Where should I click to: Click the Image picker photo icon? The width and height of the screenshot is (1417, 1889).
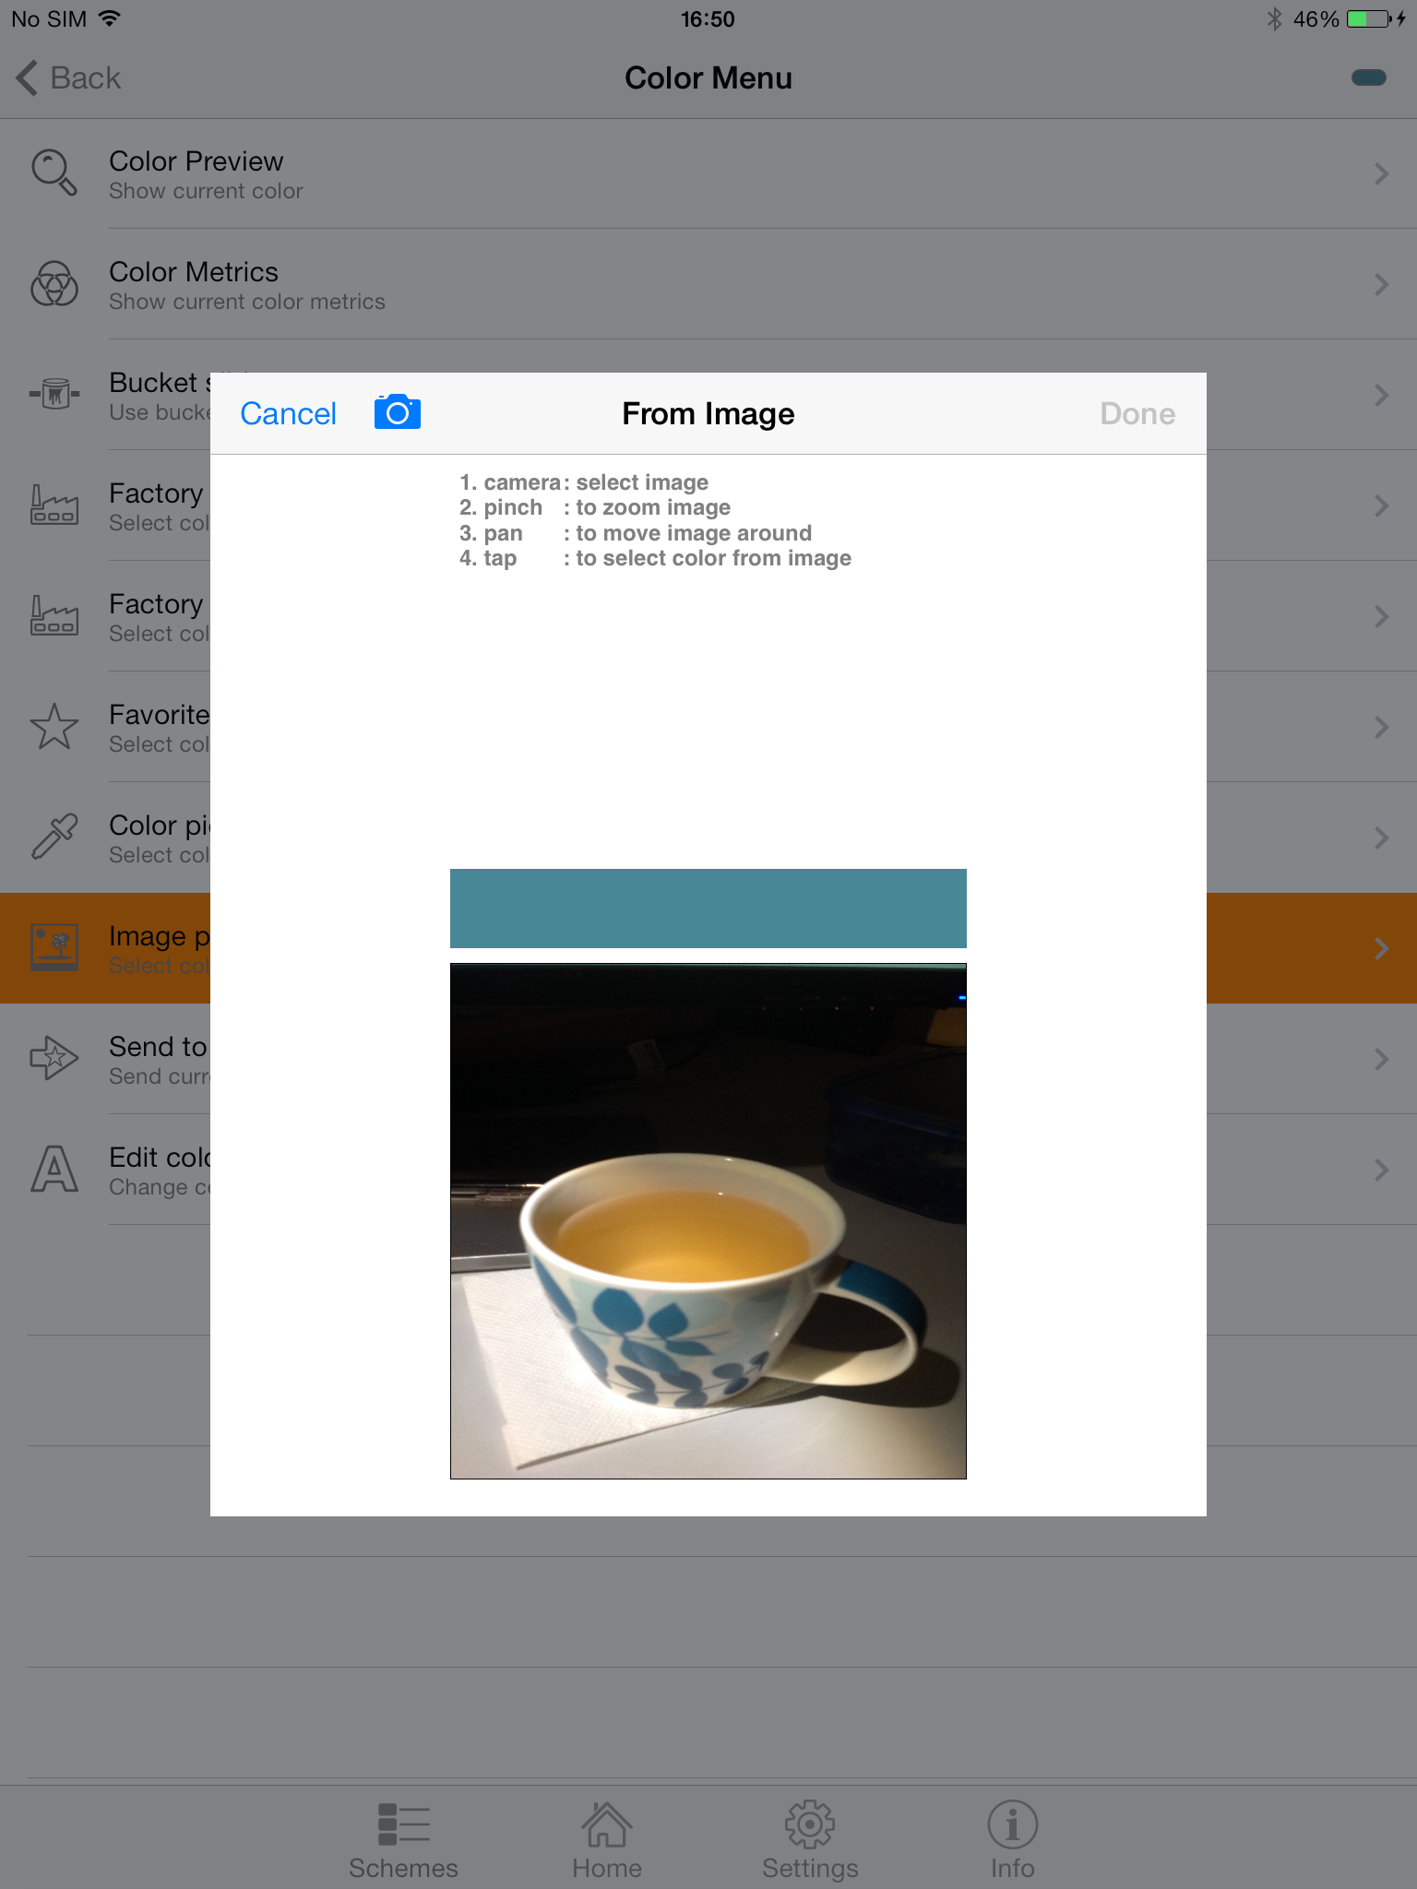pyautogui.click(x=54, y=948)
